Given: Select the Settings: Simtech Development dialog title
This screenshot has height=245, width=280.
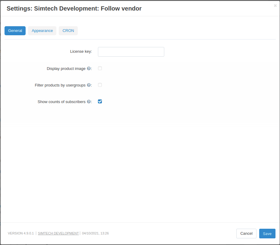Looking at the screenshot, I should tap(74, 8).
